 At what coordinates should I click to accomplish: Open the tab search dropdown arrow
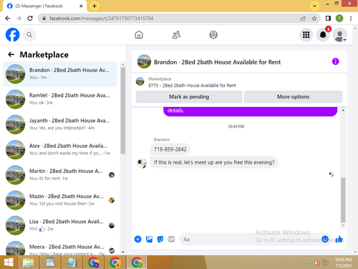point(314,6)
